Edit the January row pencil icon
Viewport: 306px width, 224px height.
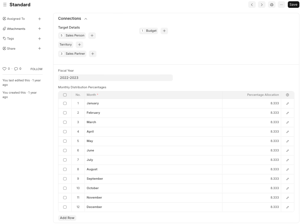287,103
